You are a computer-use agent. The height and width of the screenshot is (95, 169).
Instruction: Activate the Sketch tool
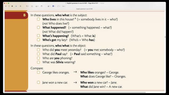click(x=16, y=6)
